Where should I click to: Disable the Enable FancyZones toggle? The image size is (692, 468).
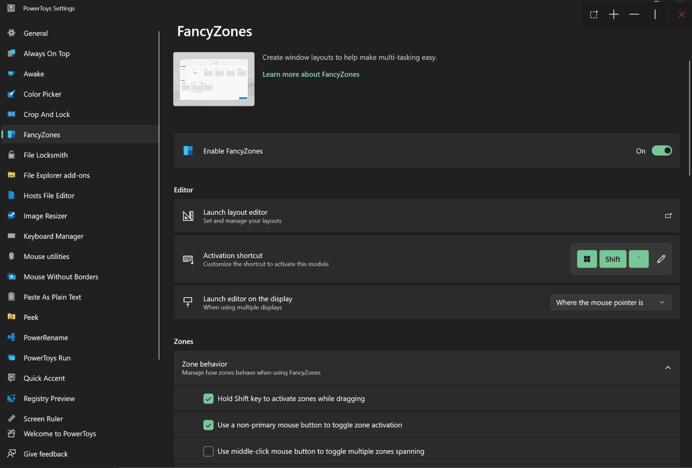[662, 151]
